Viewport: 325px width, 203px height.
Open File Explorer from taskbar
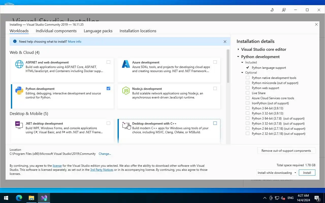(x=31, y=198)
